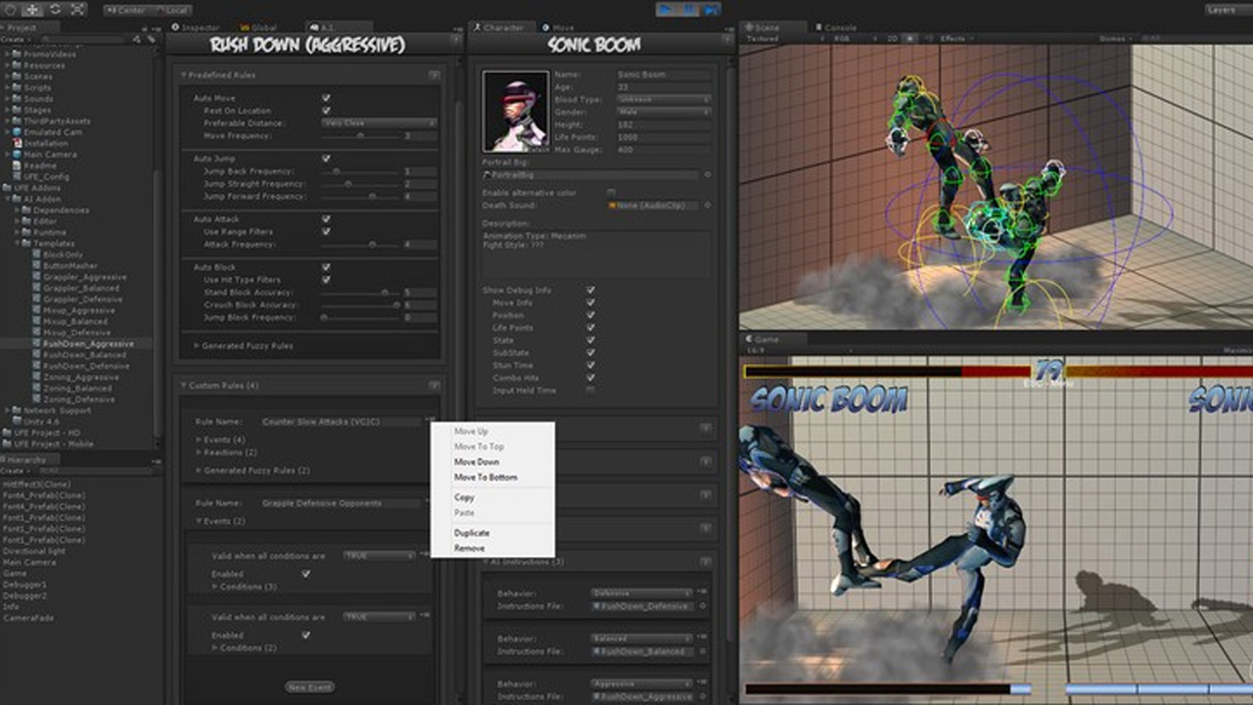Toggle the Auto Block checkbox
The image size is (1253, 705).
coord(326,267)
